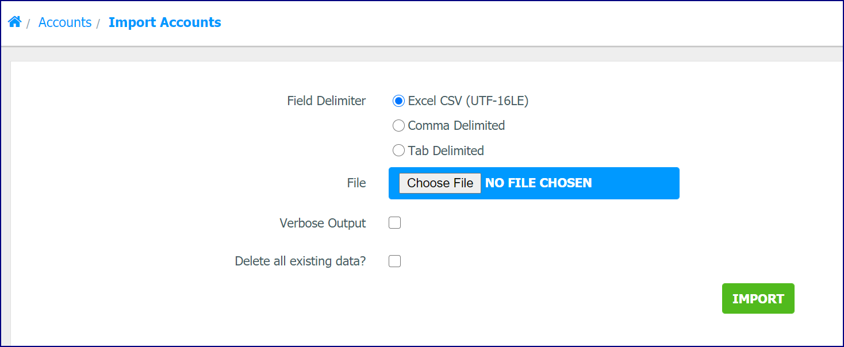The width and height of the screenshot is (844, 347).
Task: Click the Field Delimiter label
Action: tap(327, 101)
